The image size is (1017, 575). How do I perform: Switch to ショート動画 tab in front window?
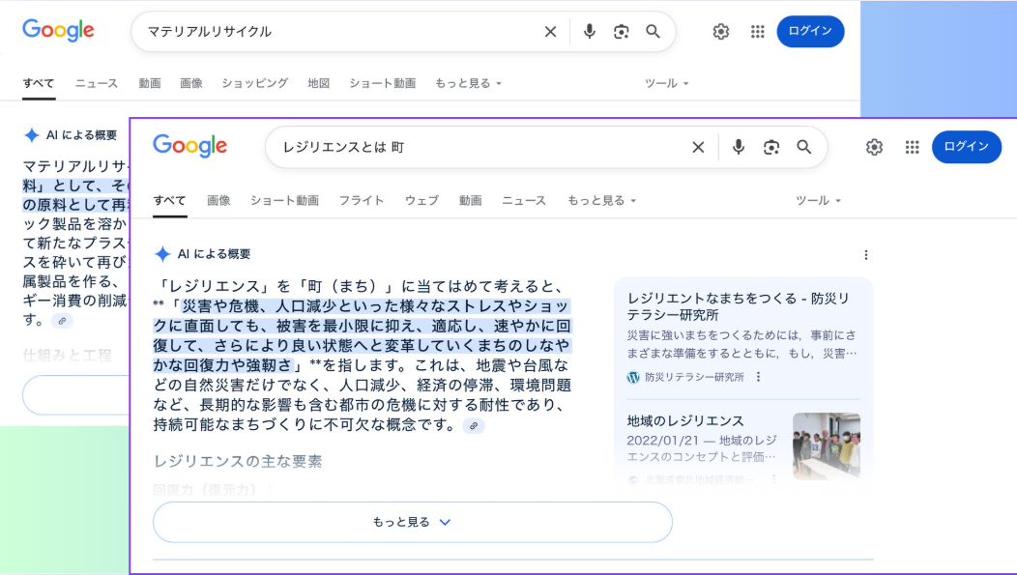pyautogui.click(x=285, y=200)
